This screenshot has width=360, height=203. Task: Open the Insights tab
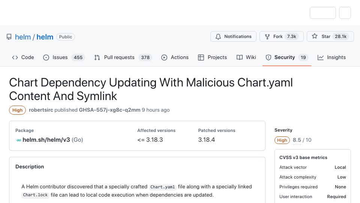pyautogui.click(x=332, y=58)
